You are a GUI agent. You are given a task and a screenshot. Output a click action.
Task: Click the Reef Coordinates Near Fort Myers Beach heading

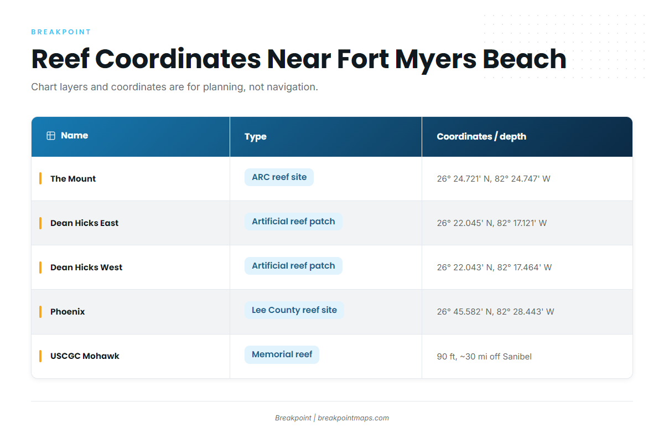[299, 59]
